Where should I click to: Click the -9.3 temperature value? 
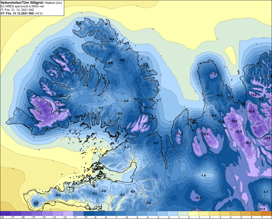156,143
